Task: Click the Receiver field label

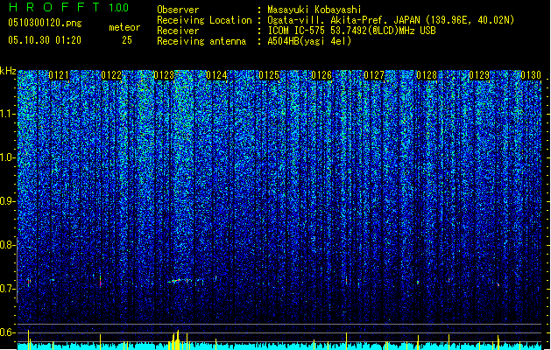Action: [178, 31]
